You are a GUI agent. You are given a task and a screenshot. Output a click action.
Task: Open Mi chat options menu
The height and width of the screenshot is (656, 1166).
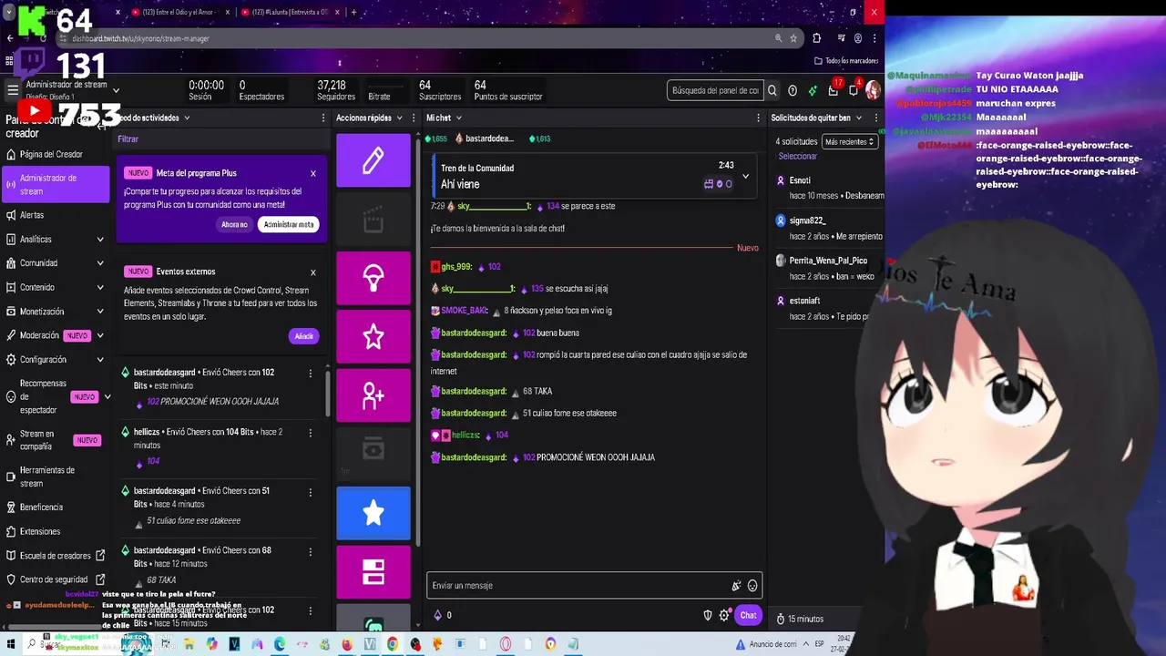point(758,118)
